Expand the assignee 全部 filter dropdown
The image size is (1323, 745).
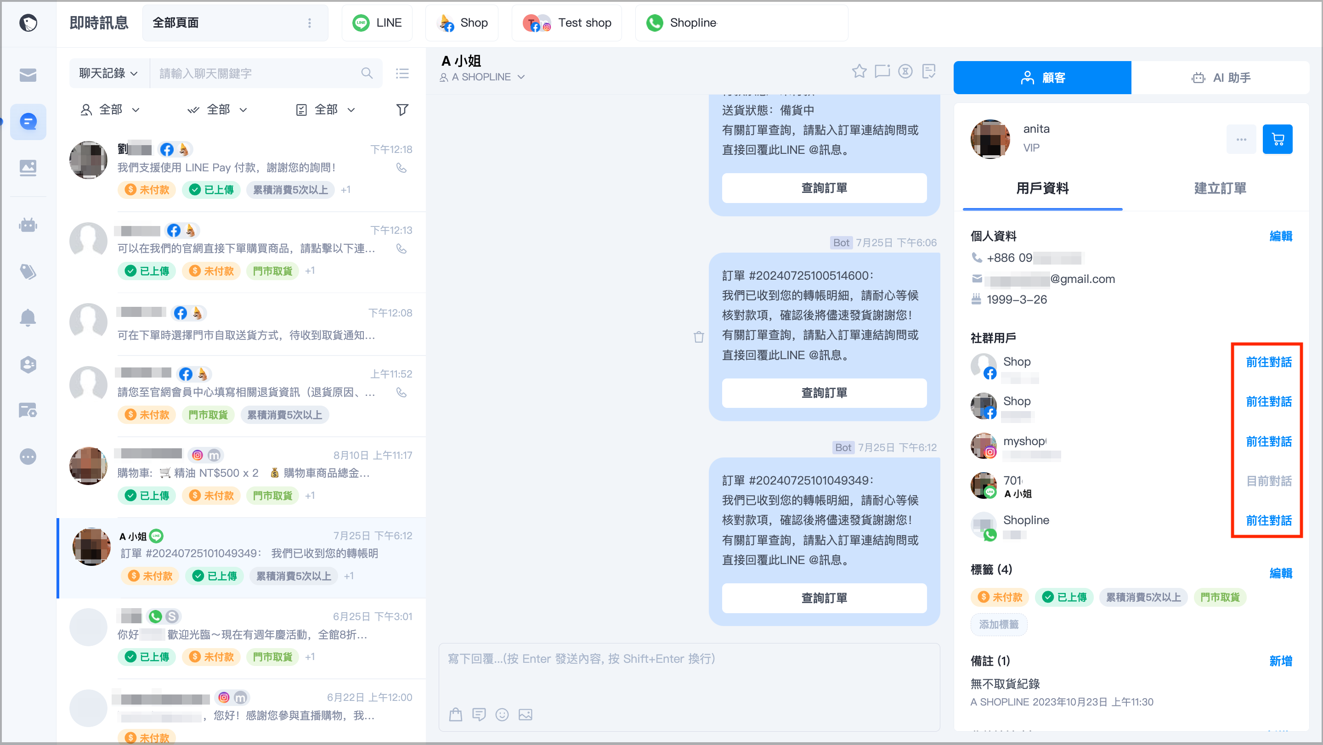[x=110, y=109]
